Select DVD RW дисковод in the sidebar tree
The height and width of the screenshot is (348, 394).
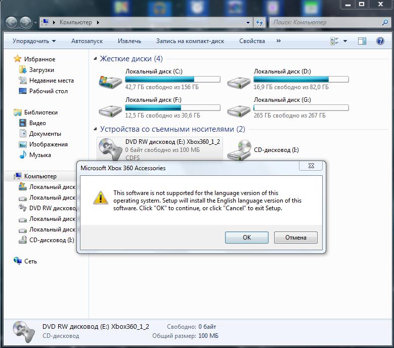[53, 208]
